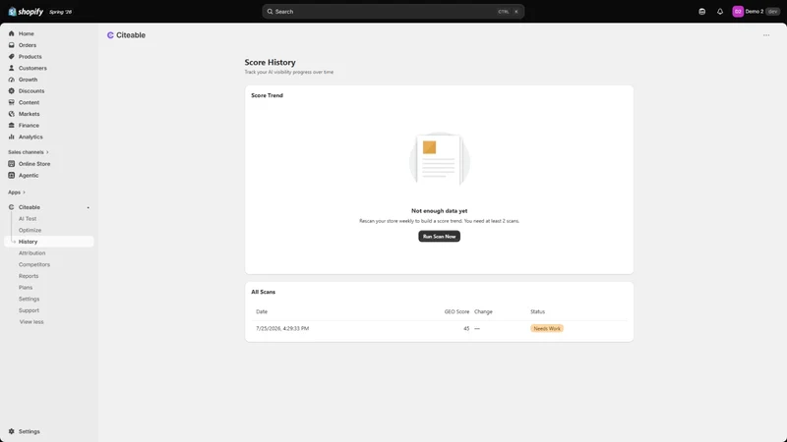Click the Not enough data yet message
Viewport: 787px width, 442px height.
(439, 211)
